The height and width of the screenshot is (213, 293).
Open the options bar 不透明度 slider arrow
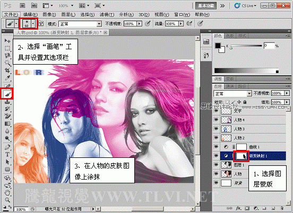click(139, 24)
